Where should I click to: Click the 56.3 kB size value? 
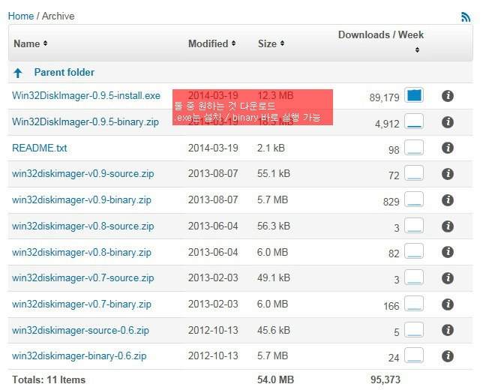pyautogui.click(x=274, y=226)
